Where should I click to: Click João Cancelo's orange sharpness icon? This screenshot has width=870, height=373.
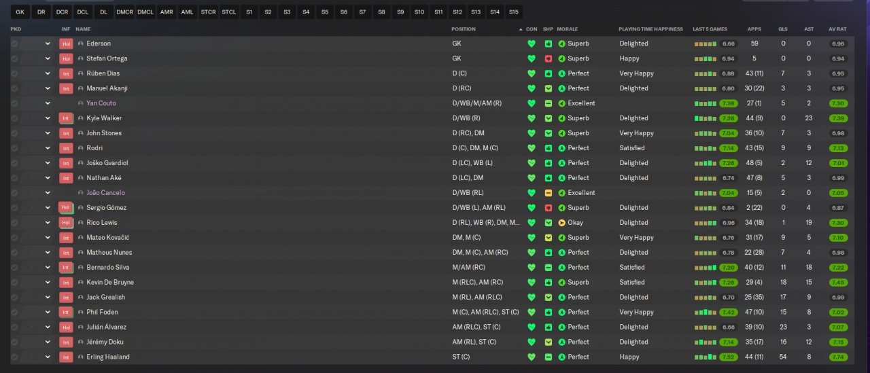[x=549, y=193]
